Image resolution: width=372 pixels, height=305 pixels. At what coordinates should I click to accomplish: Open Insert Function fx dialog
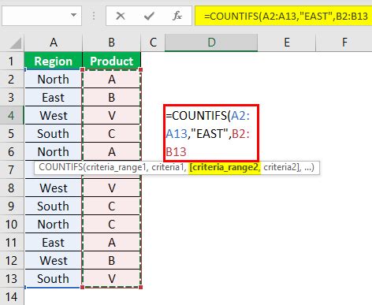click(177, 16)
